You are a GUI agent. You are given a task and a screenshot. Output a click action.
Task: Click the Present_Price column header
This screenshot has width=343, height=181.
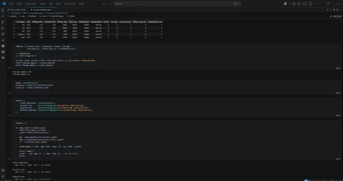(50, 22)
